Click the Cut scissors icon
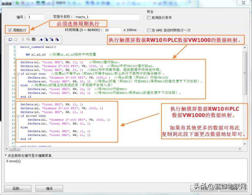Screen dimensions: 252x195 [x=23, y=40]
